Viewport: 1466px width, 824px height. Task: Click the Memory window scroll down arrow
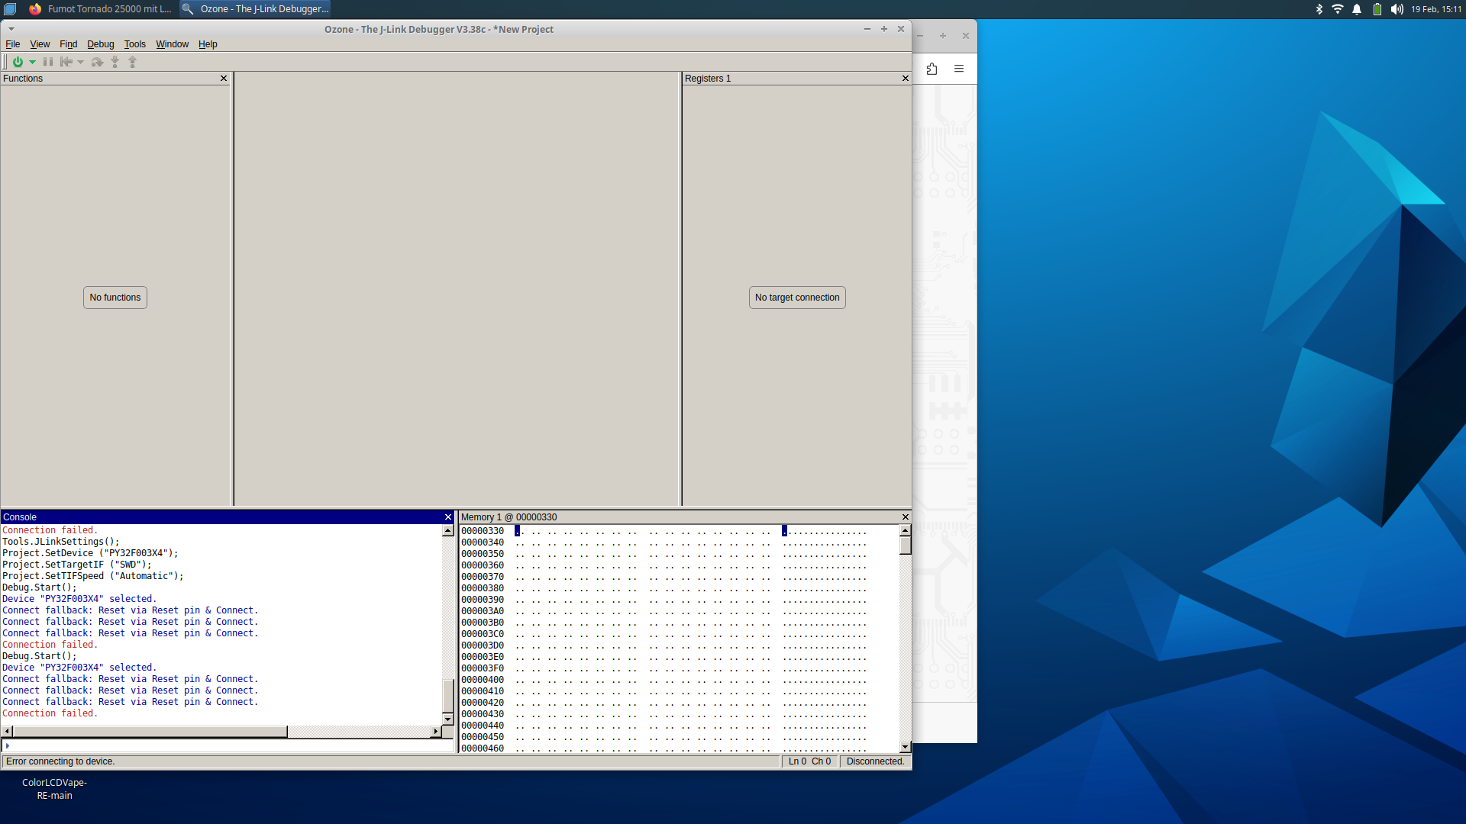(x=906, y=748)
